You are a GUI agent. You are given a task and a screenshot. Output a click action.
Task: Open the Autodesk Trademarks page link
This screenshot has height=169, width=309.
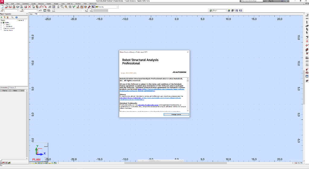point(148,105)
